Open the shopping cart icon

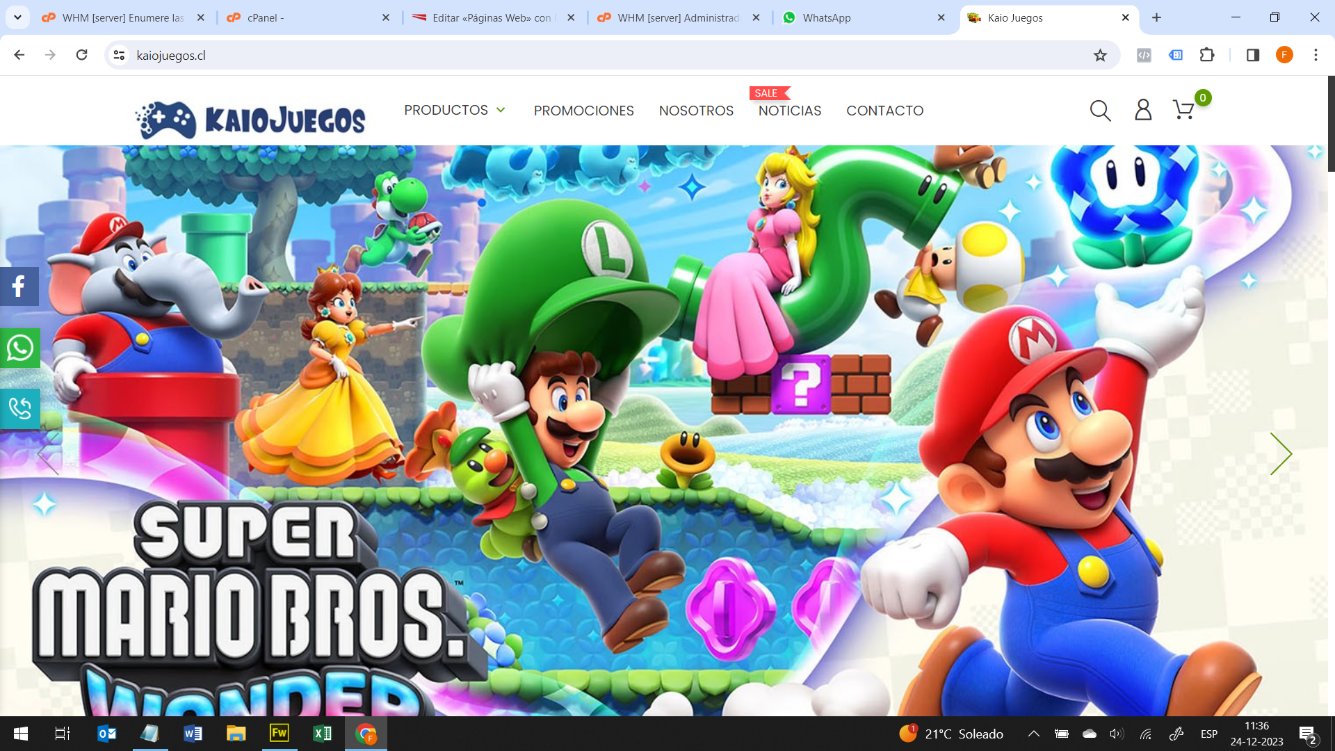coord(1184,110)
